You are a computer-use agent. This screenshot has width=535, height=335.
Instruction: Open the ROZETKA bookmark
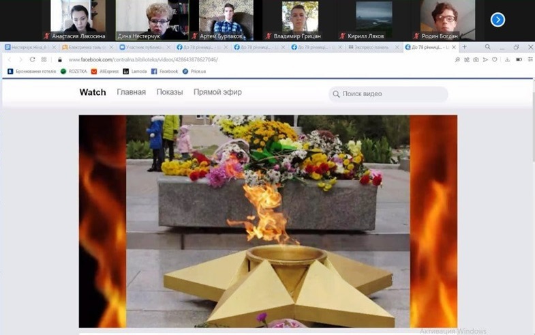(74, 72)
